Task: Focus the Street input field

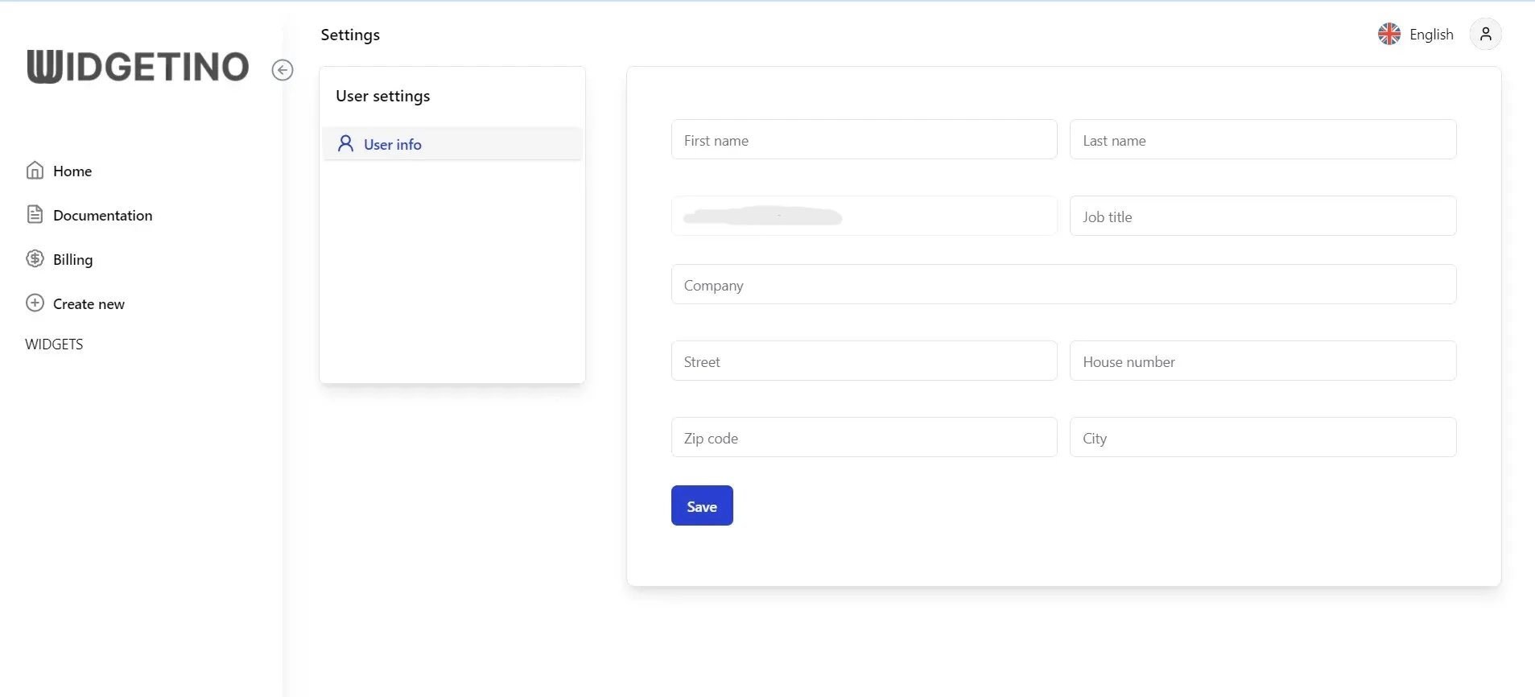Action: coord(864,361)
